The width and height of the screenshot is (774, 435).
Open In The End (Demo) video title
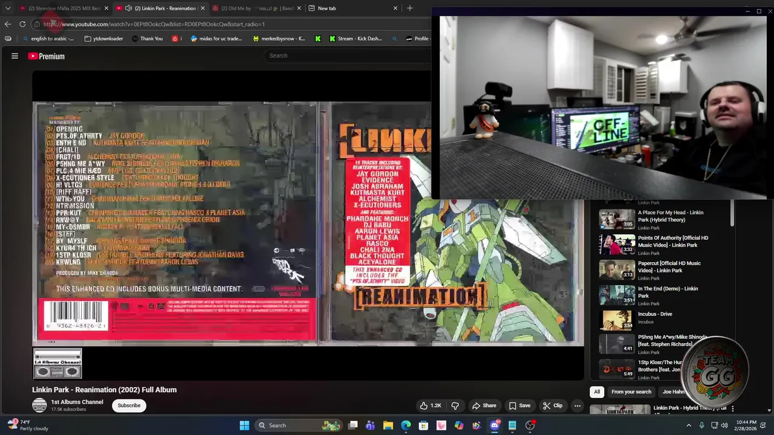(668, 292)
